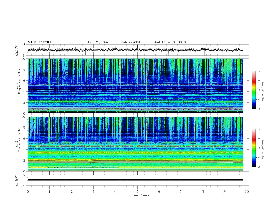The image size is (278, 215).
Task: Click the time axis tick label "10"
Action: pos(247,191)
